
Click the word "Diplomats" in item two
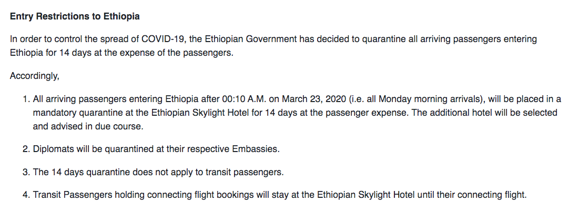[52, 149]
